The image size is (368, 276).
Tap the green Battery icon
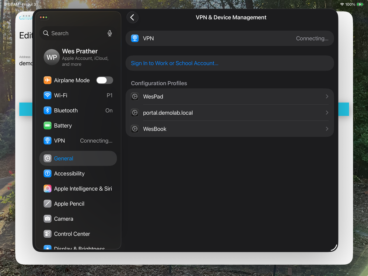pyautogui.click(x=48, y=126)
